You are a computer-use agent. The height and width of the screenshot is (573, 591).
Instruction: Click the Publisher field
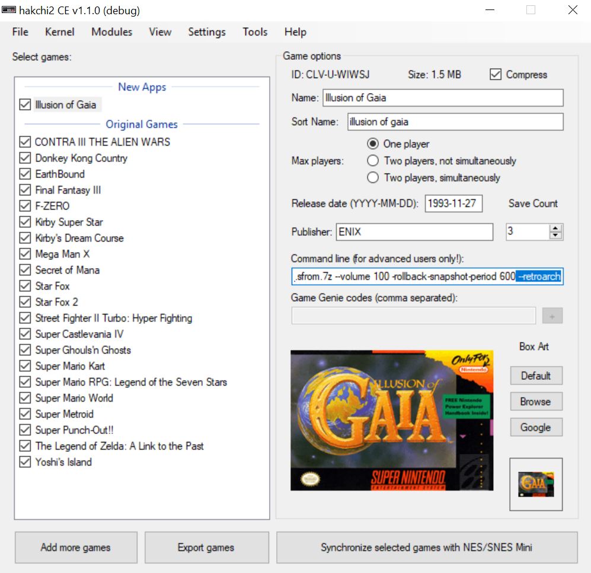tap(414, 232)
